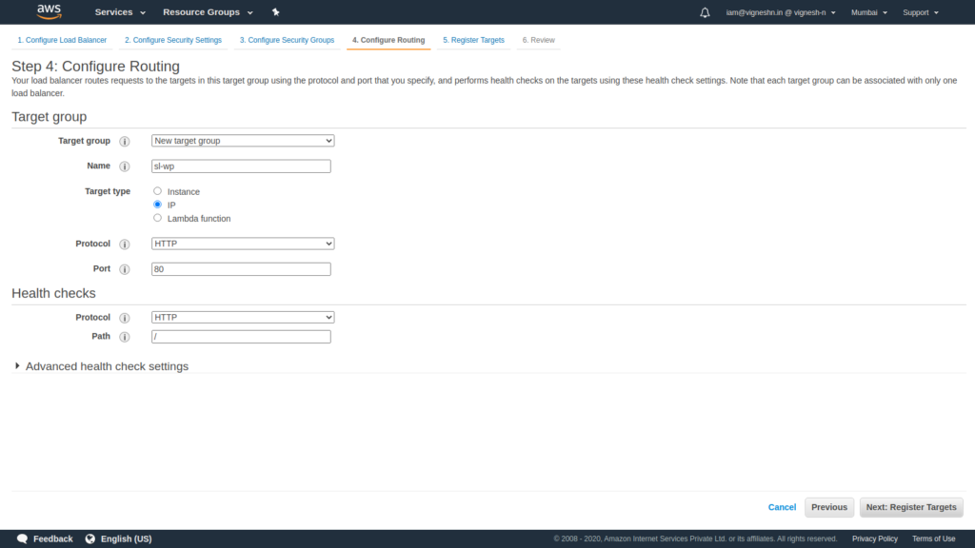Image resolution: width=975 pixels, height=548 pixels.
Task: Go to step 1 Configure Load Balancer
Action: click(x=62, y=40)
